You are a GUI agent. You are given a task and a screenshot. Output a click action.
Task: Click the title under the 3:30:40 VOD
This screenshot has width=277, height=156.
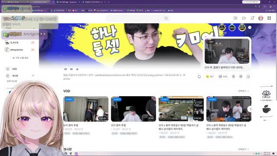[x=178, y=127]
